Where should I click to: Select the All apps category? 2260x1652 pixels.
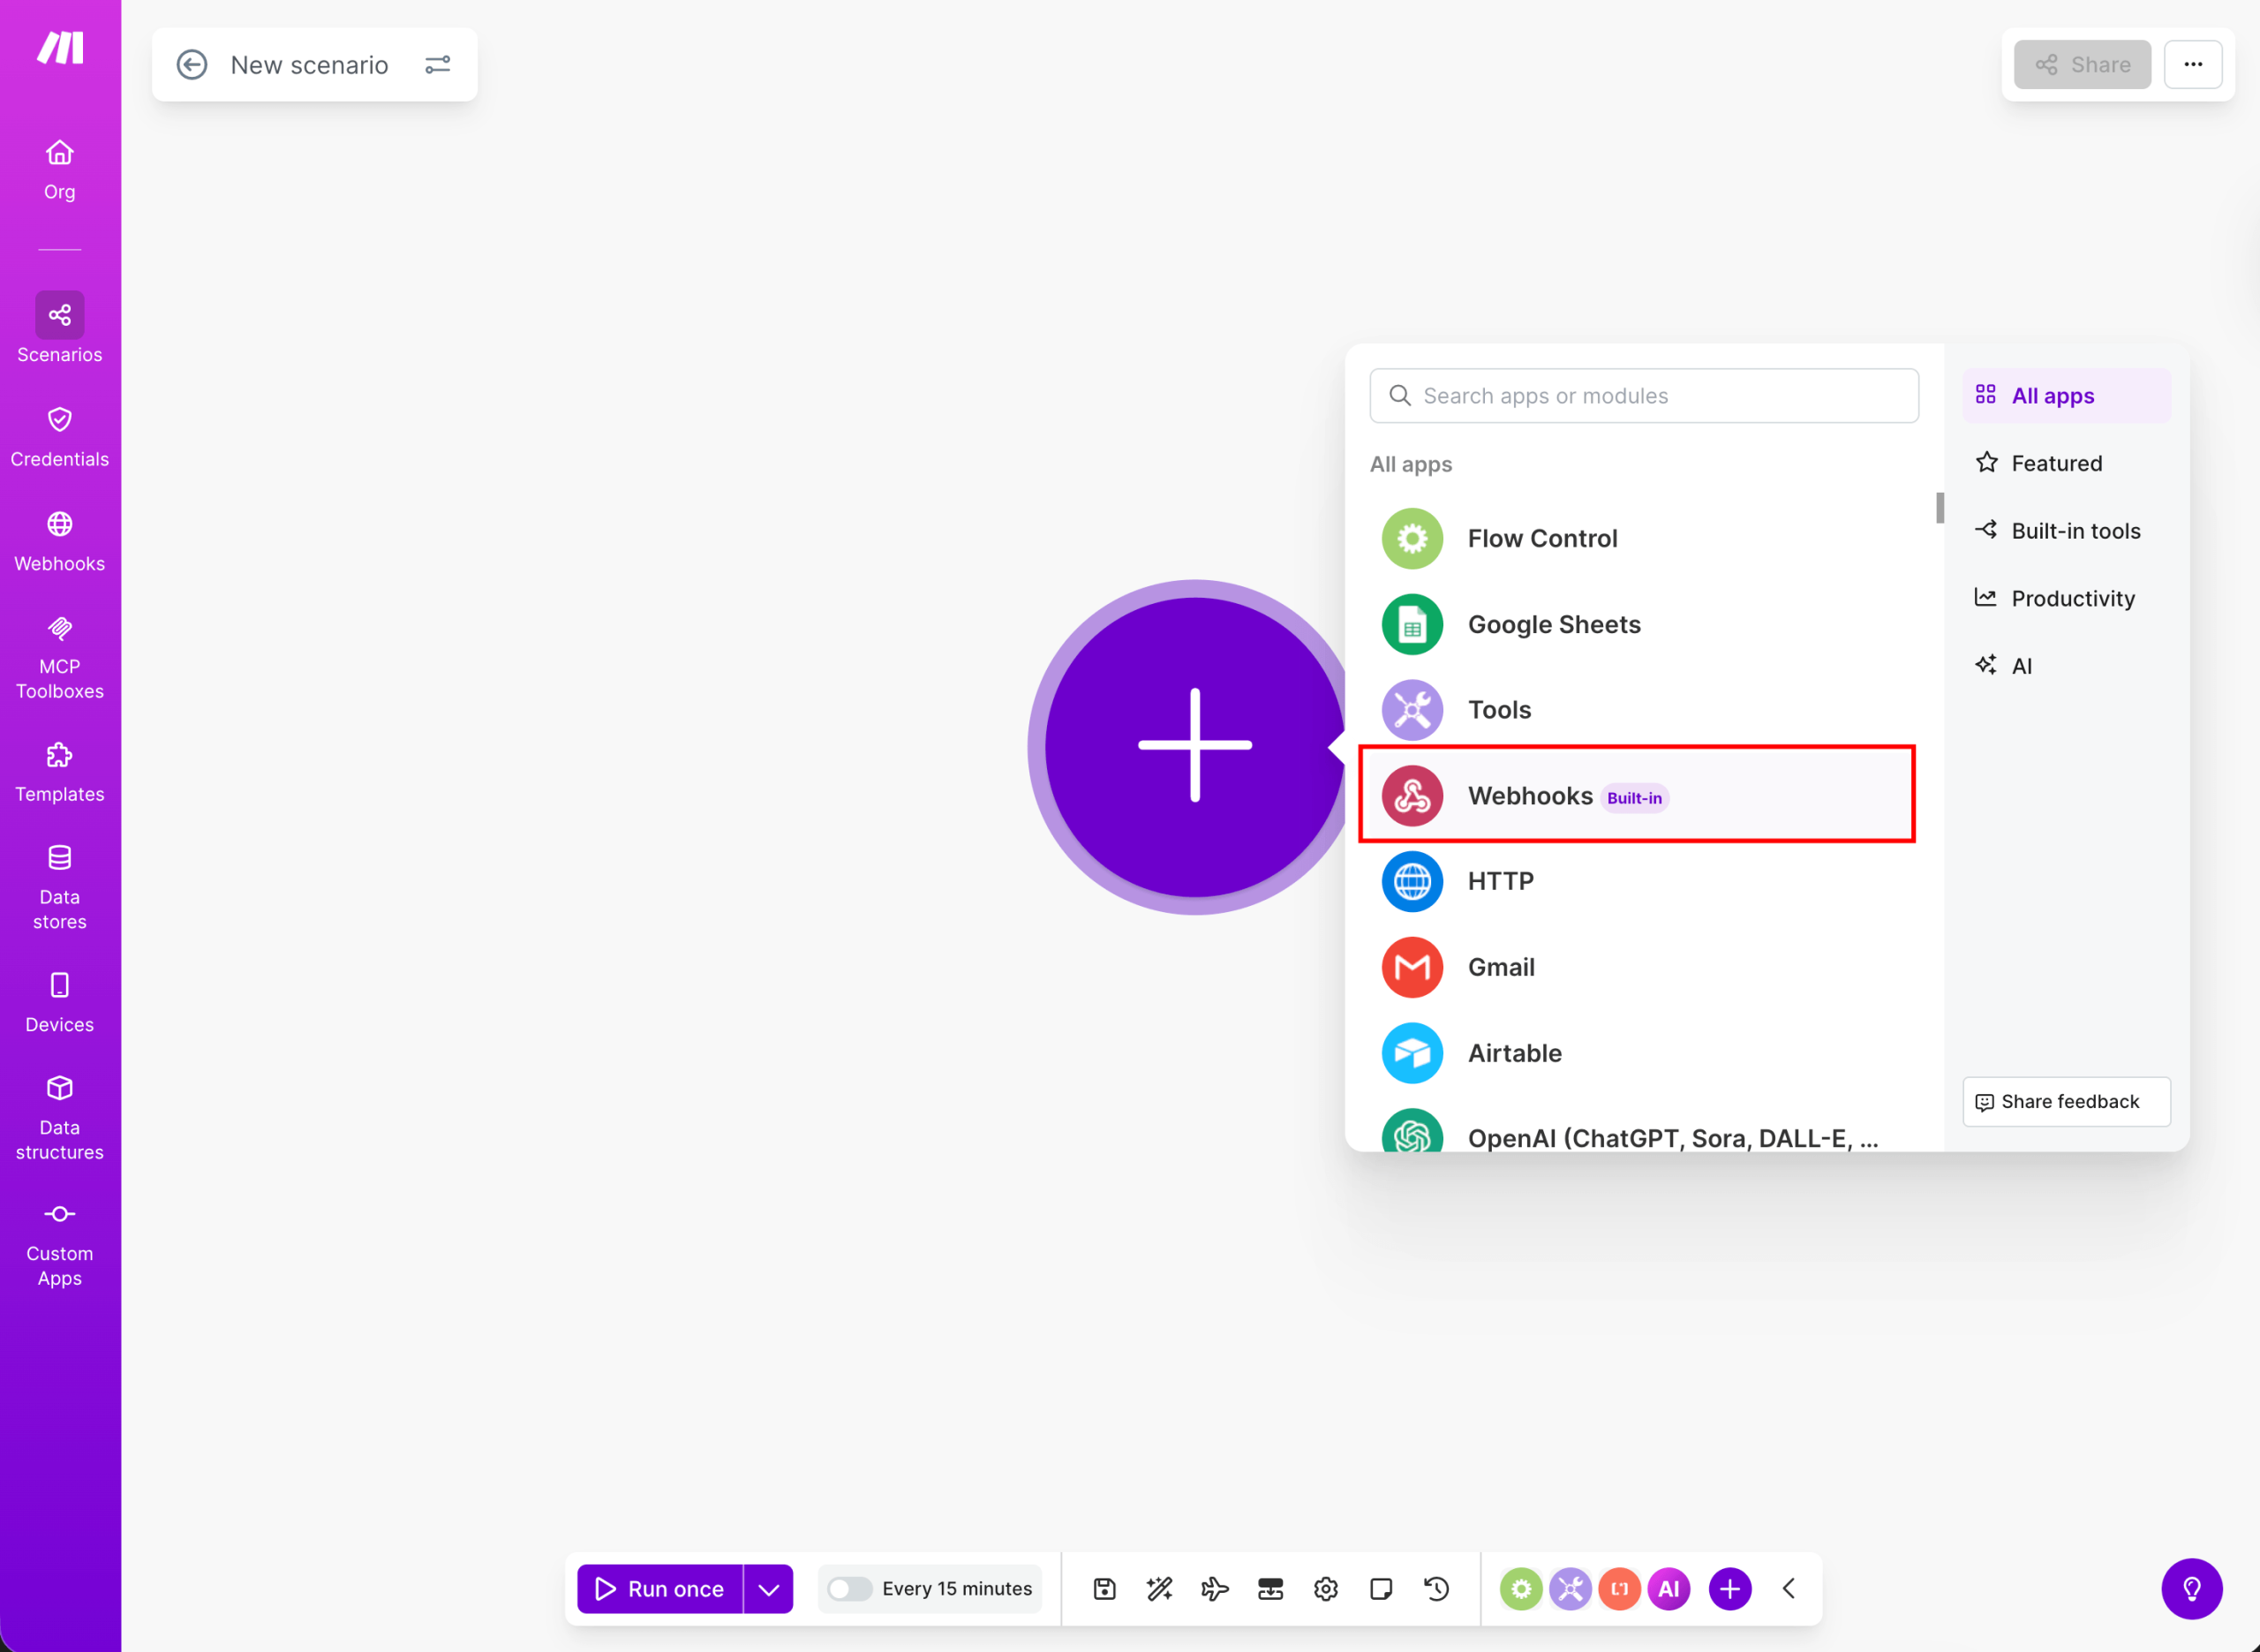pyautogui.click(x=2066, y=396)
